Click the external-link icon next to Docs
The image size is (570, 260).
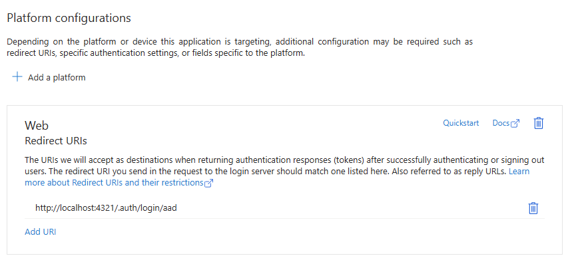pos(515,124)
